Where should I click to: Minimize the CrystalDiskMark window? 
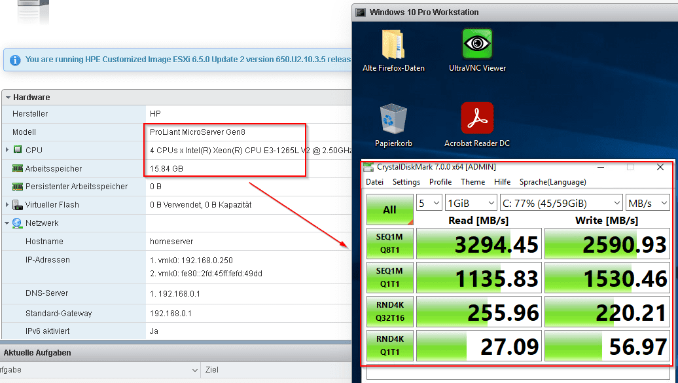(601, 167)
